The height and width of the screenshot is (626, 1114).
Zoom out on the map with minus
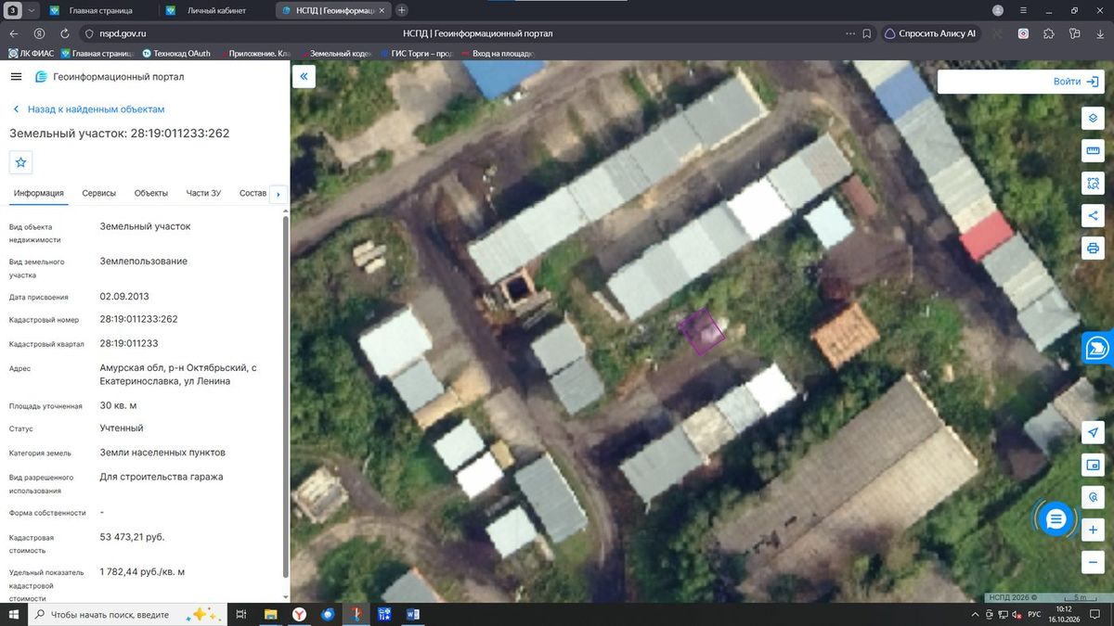(x=1093, y=562)
